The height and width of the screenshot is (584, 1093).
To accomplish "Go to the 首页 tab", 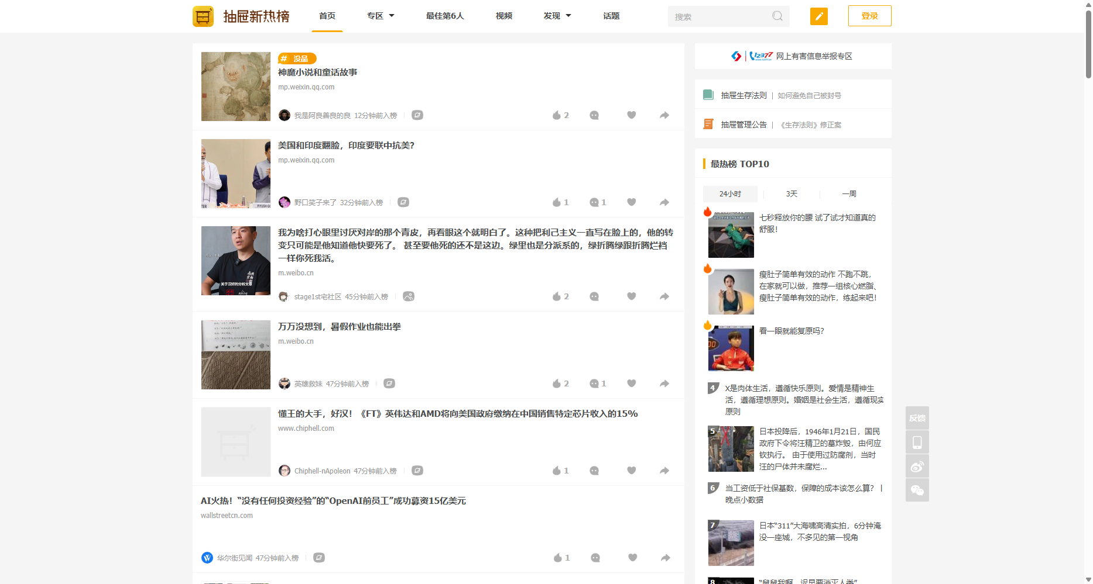I will pos(327,16).
